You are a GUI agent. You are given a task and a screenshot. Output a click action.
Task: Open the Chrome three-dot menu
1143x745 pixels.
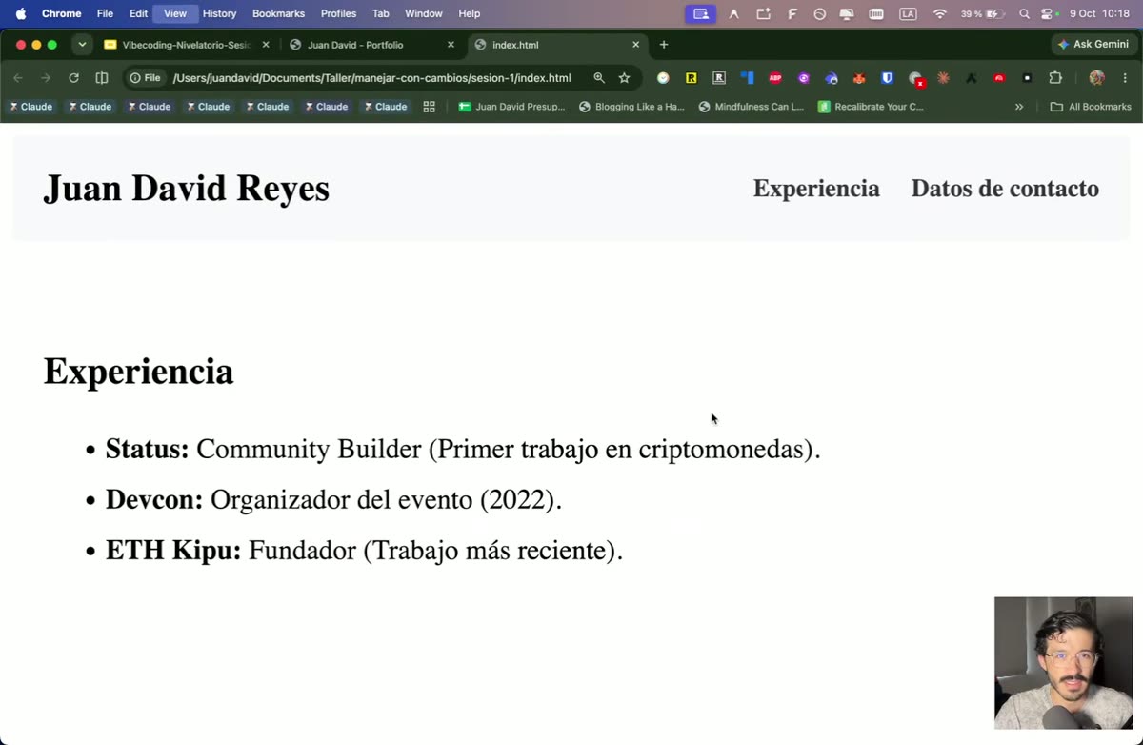coord(1125,78)
